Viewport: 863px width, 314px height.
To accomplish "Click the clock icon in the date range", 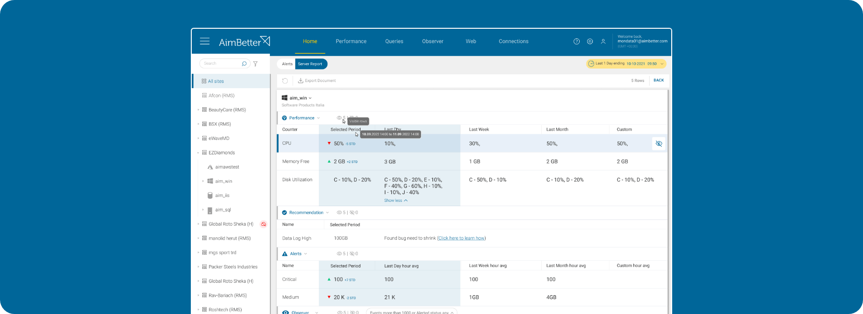I will (x=591, y=63).
